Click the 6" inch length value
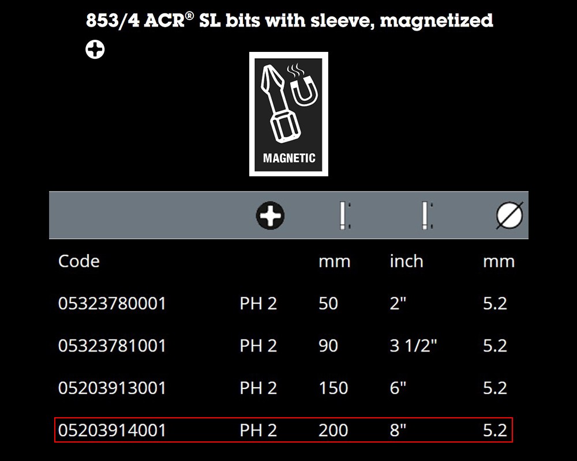577x461 pixels. point(398,388)
